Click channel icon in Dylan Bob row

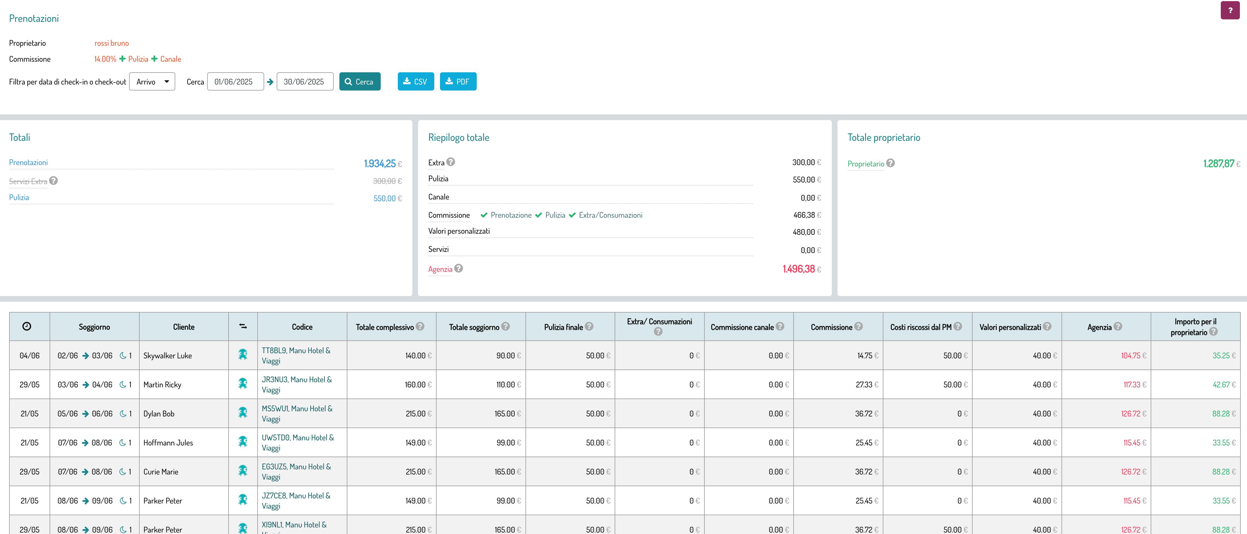[243, 412]
